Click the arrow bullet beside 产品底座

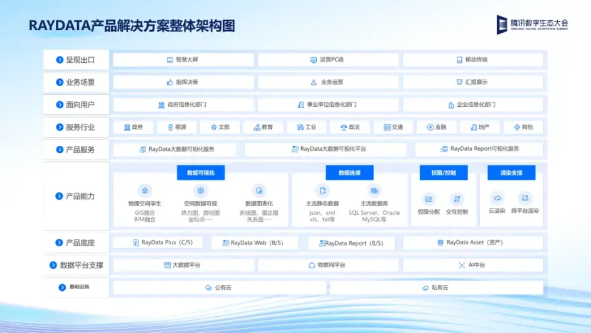59,243
